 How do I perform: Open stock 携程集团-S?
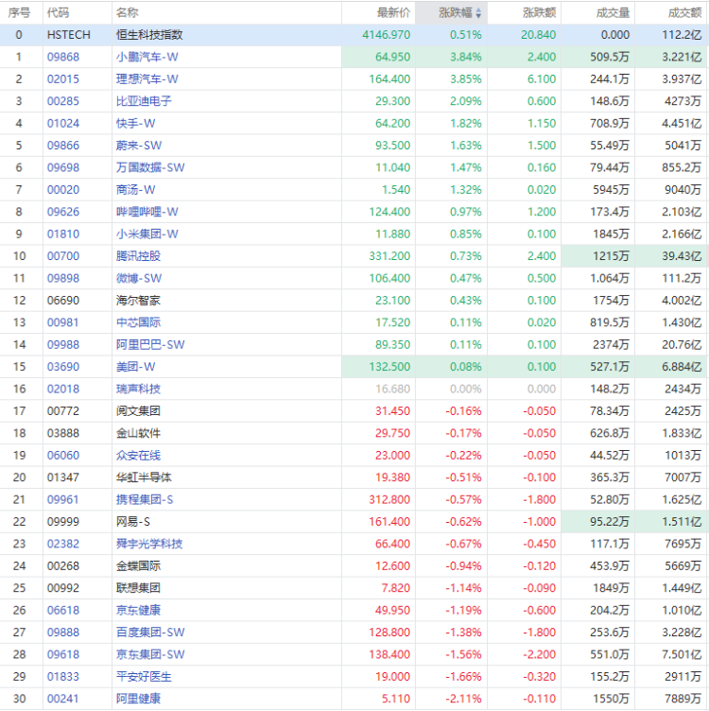145,500
